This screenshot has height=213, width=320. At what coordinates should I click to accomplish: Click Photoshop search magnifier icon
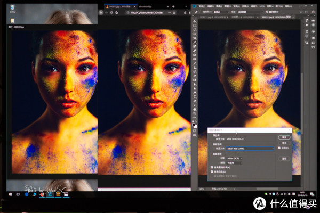click(301, 12)
